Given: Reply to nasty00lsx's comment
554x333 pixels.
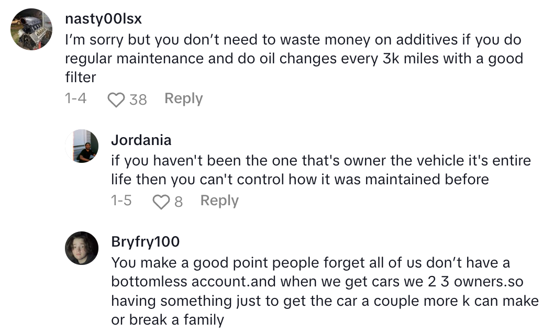Looking at the screenshot, I should coord(183,98).
